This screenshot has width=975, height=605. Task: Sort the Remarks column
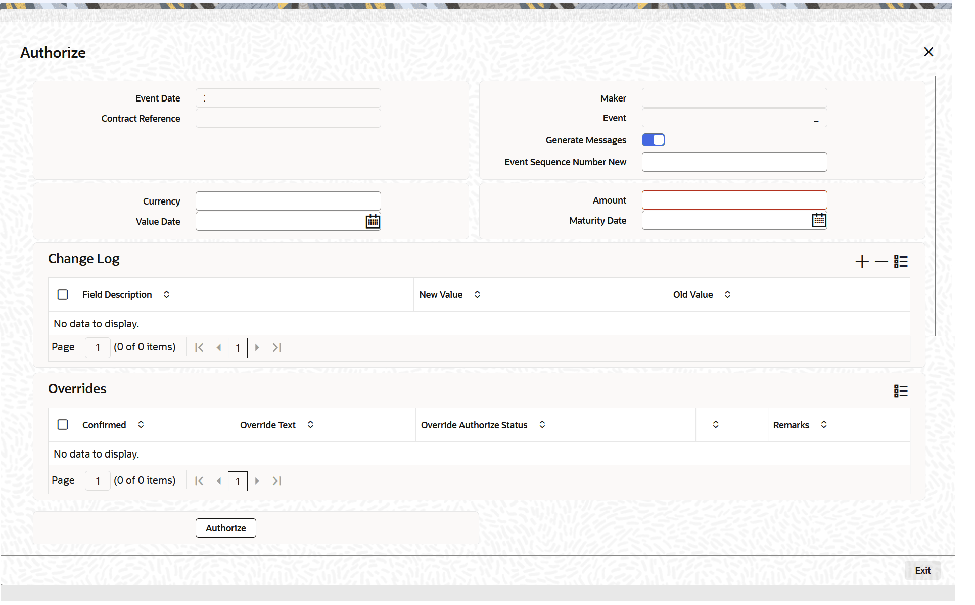[823, 425]
